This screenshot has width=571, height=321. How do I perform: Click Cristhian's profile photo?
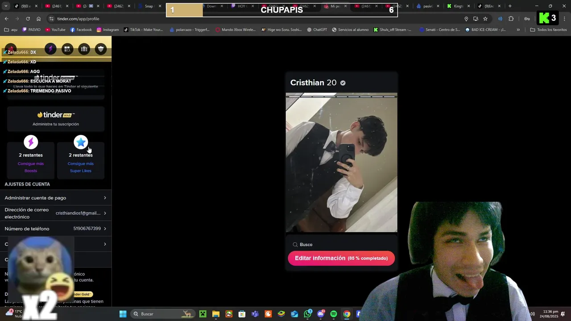[341, 162]
